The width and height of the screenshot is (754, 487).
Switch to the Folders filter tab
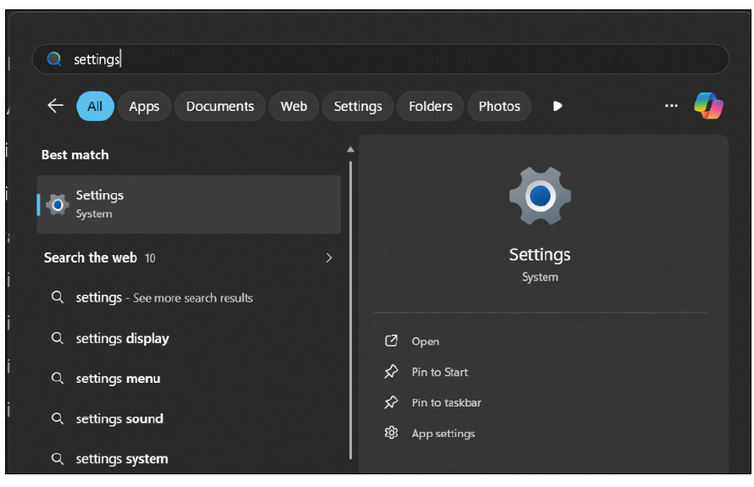[x=430, y=106]
